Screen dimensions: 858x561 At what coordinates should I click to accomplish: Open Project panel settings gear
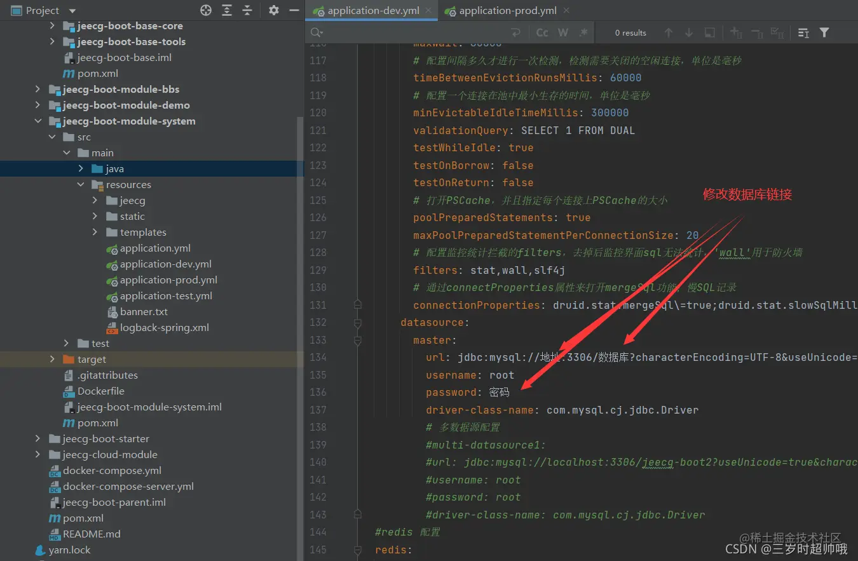click(274, 10)
